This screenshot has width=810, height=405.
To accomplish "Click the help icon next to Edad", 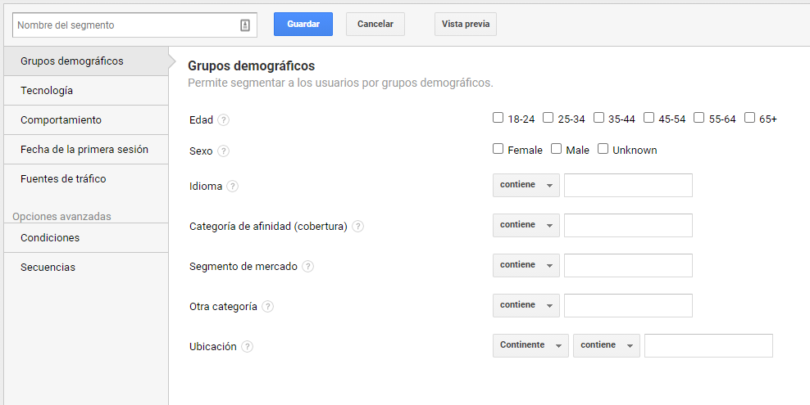I will (x=223, y=120).
